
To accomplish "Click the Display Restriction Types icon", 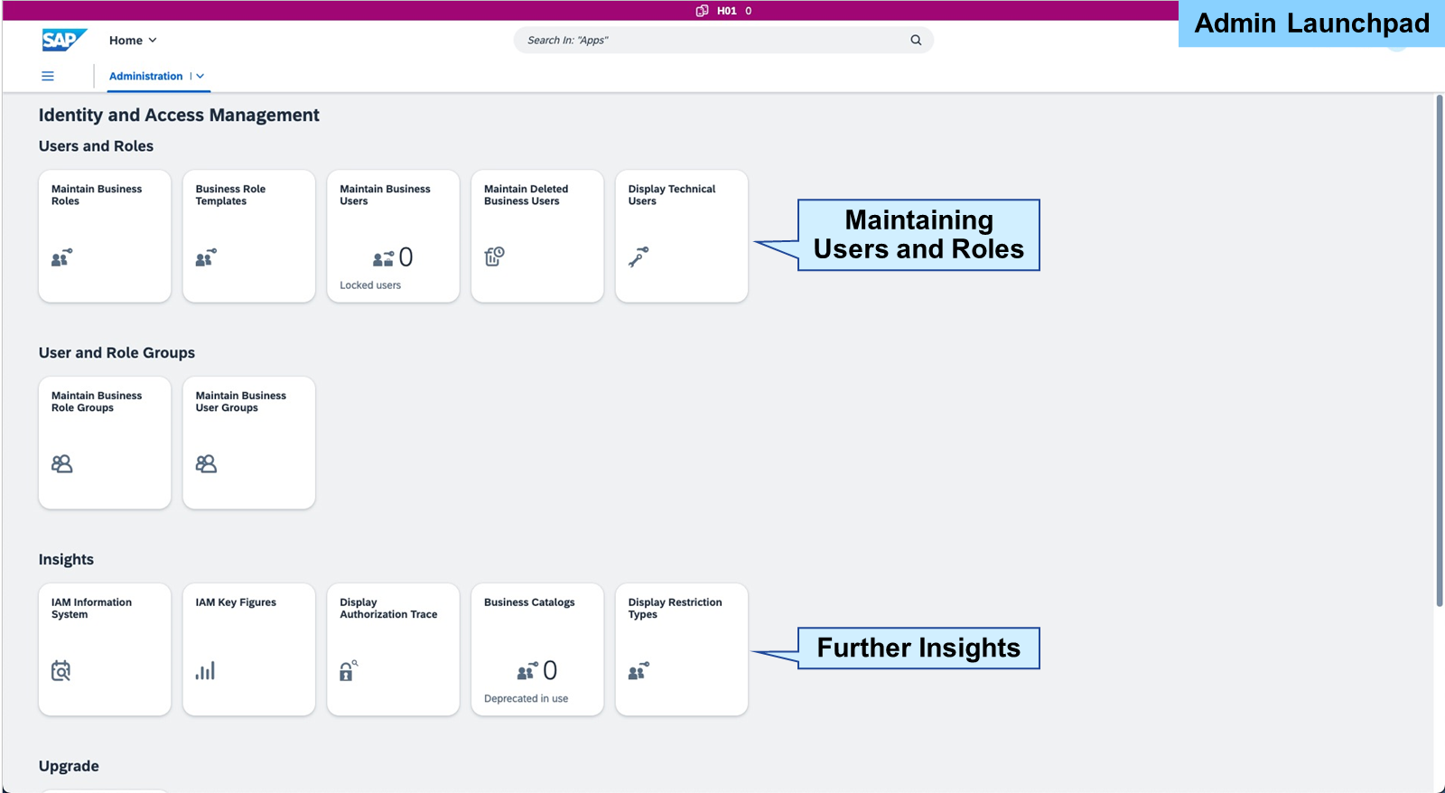I will tap(639, 671).
